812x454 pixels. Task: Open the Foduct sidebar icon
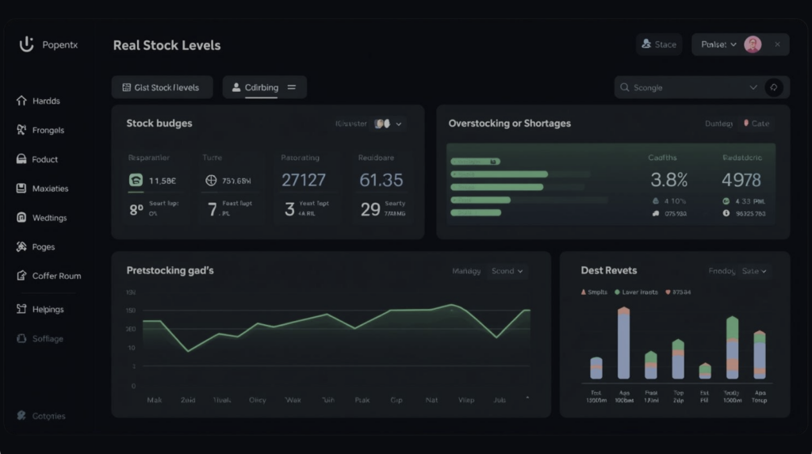[21, 159]
